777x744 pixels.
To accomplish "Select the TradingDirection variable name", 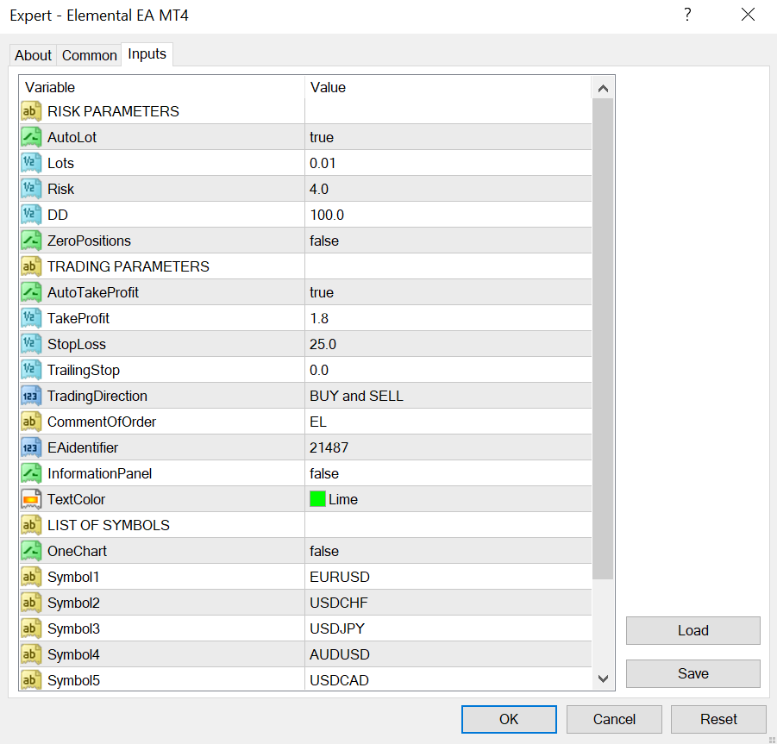I will click(x=97, y=396).
